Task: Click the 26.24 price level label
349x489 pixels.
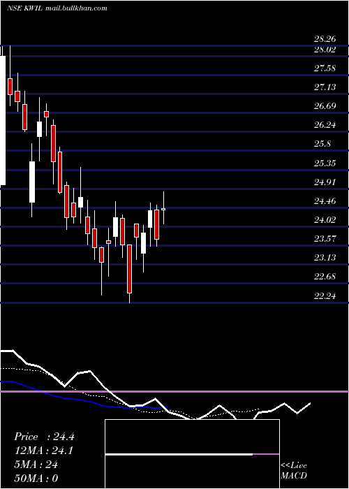Action: 325,125
